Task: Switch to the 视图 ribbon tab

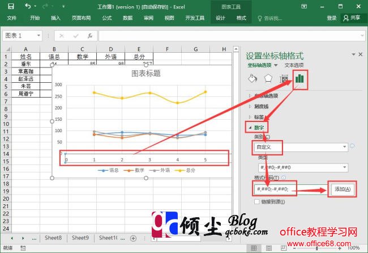Action: click(169, 18)
